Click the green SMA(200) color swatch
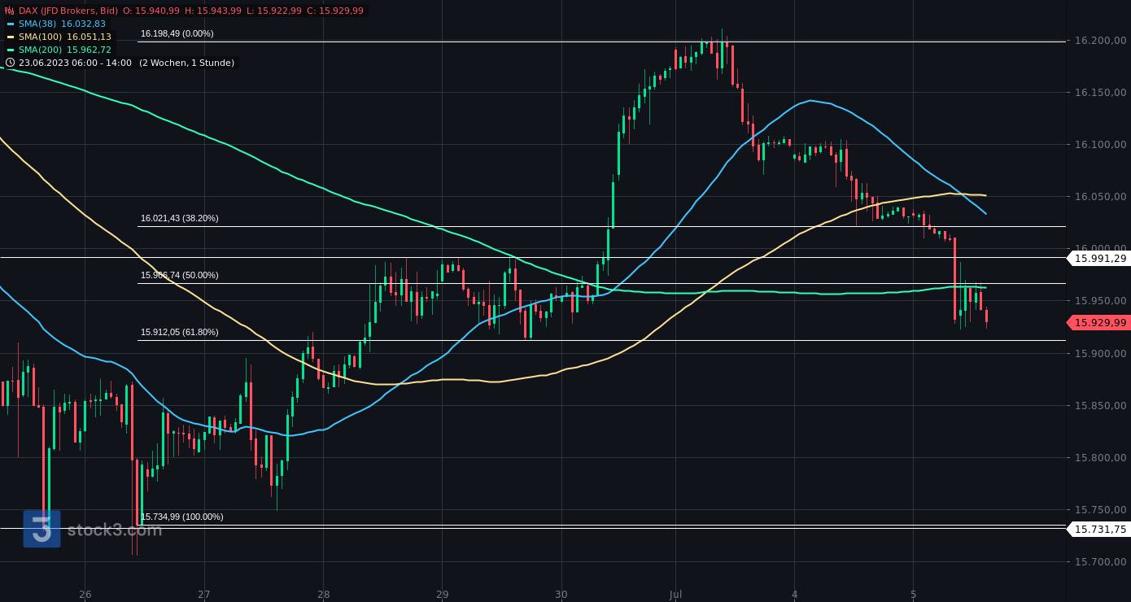Screen dimensions: 1131x602 click(x=9, y=50)
